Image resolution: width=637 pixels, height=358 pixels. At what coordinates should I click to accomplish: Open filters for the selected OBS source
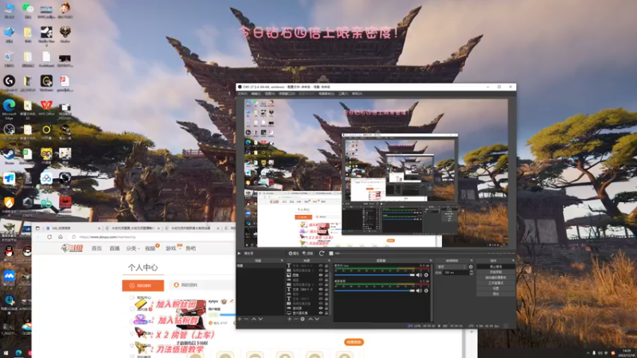tap(307, 253)
